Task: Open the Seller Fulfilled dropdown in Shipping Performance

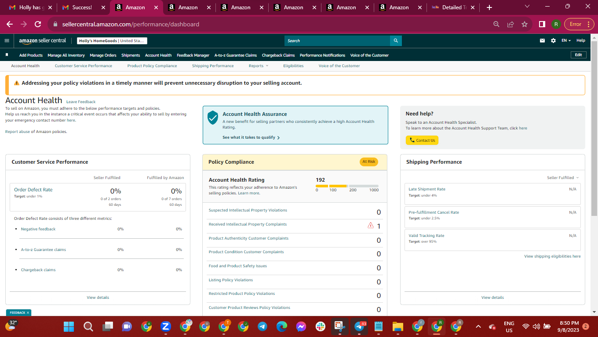Action: click(563, 178)
